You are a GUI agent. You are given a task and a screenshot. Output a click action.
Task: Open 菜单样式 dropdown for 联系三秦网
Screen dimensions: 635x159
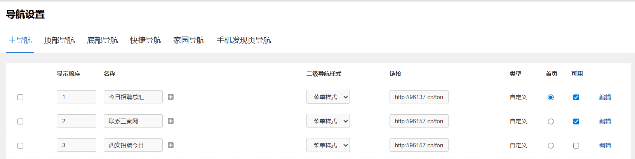pos(328,121)
